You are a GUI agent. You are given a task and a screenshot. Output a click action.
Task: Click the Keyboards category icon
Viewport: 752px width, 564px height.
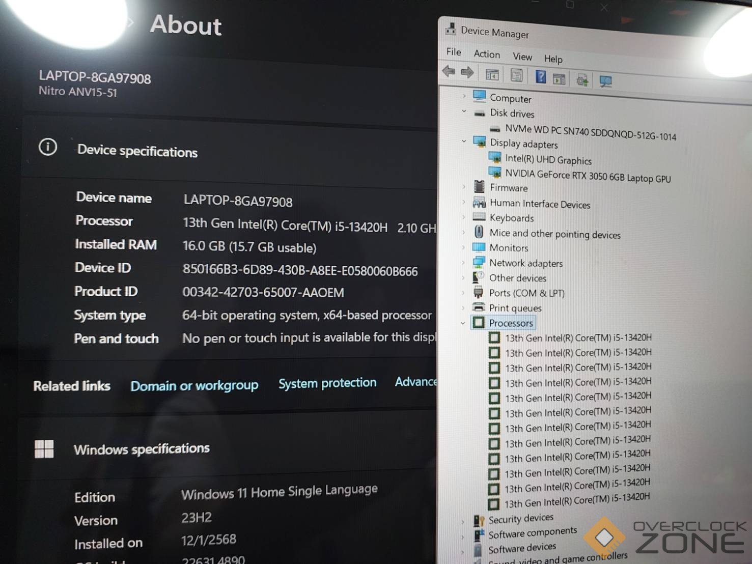(x=479, y=217)
